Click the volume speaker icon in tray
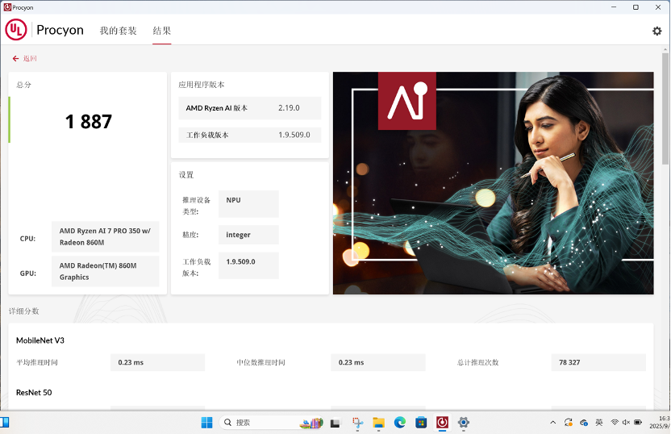671x434 pixels. pyautogui.click(x=627, y=422)
